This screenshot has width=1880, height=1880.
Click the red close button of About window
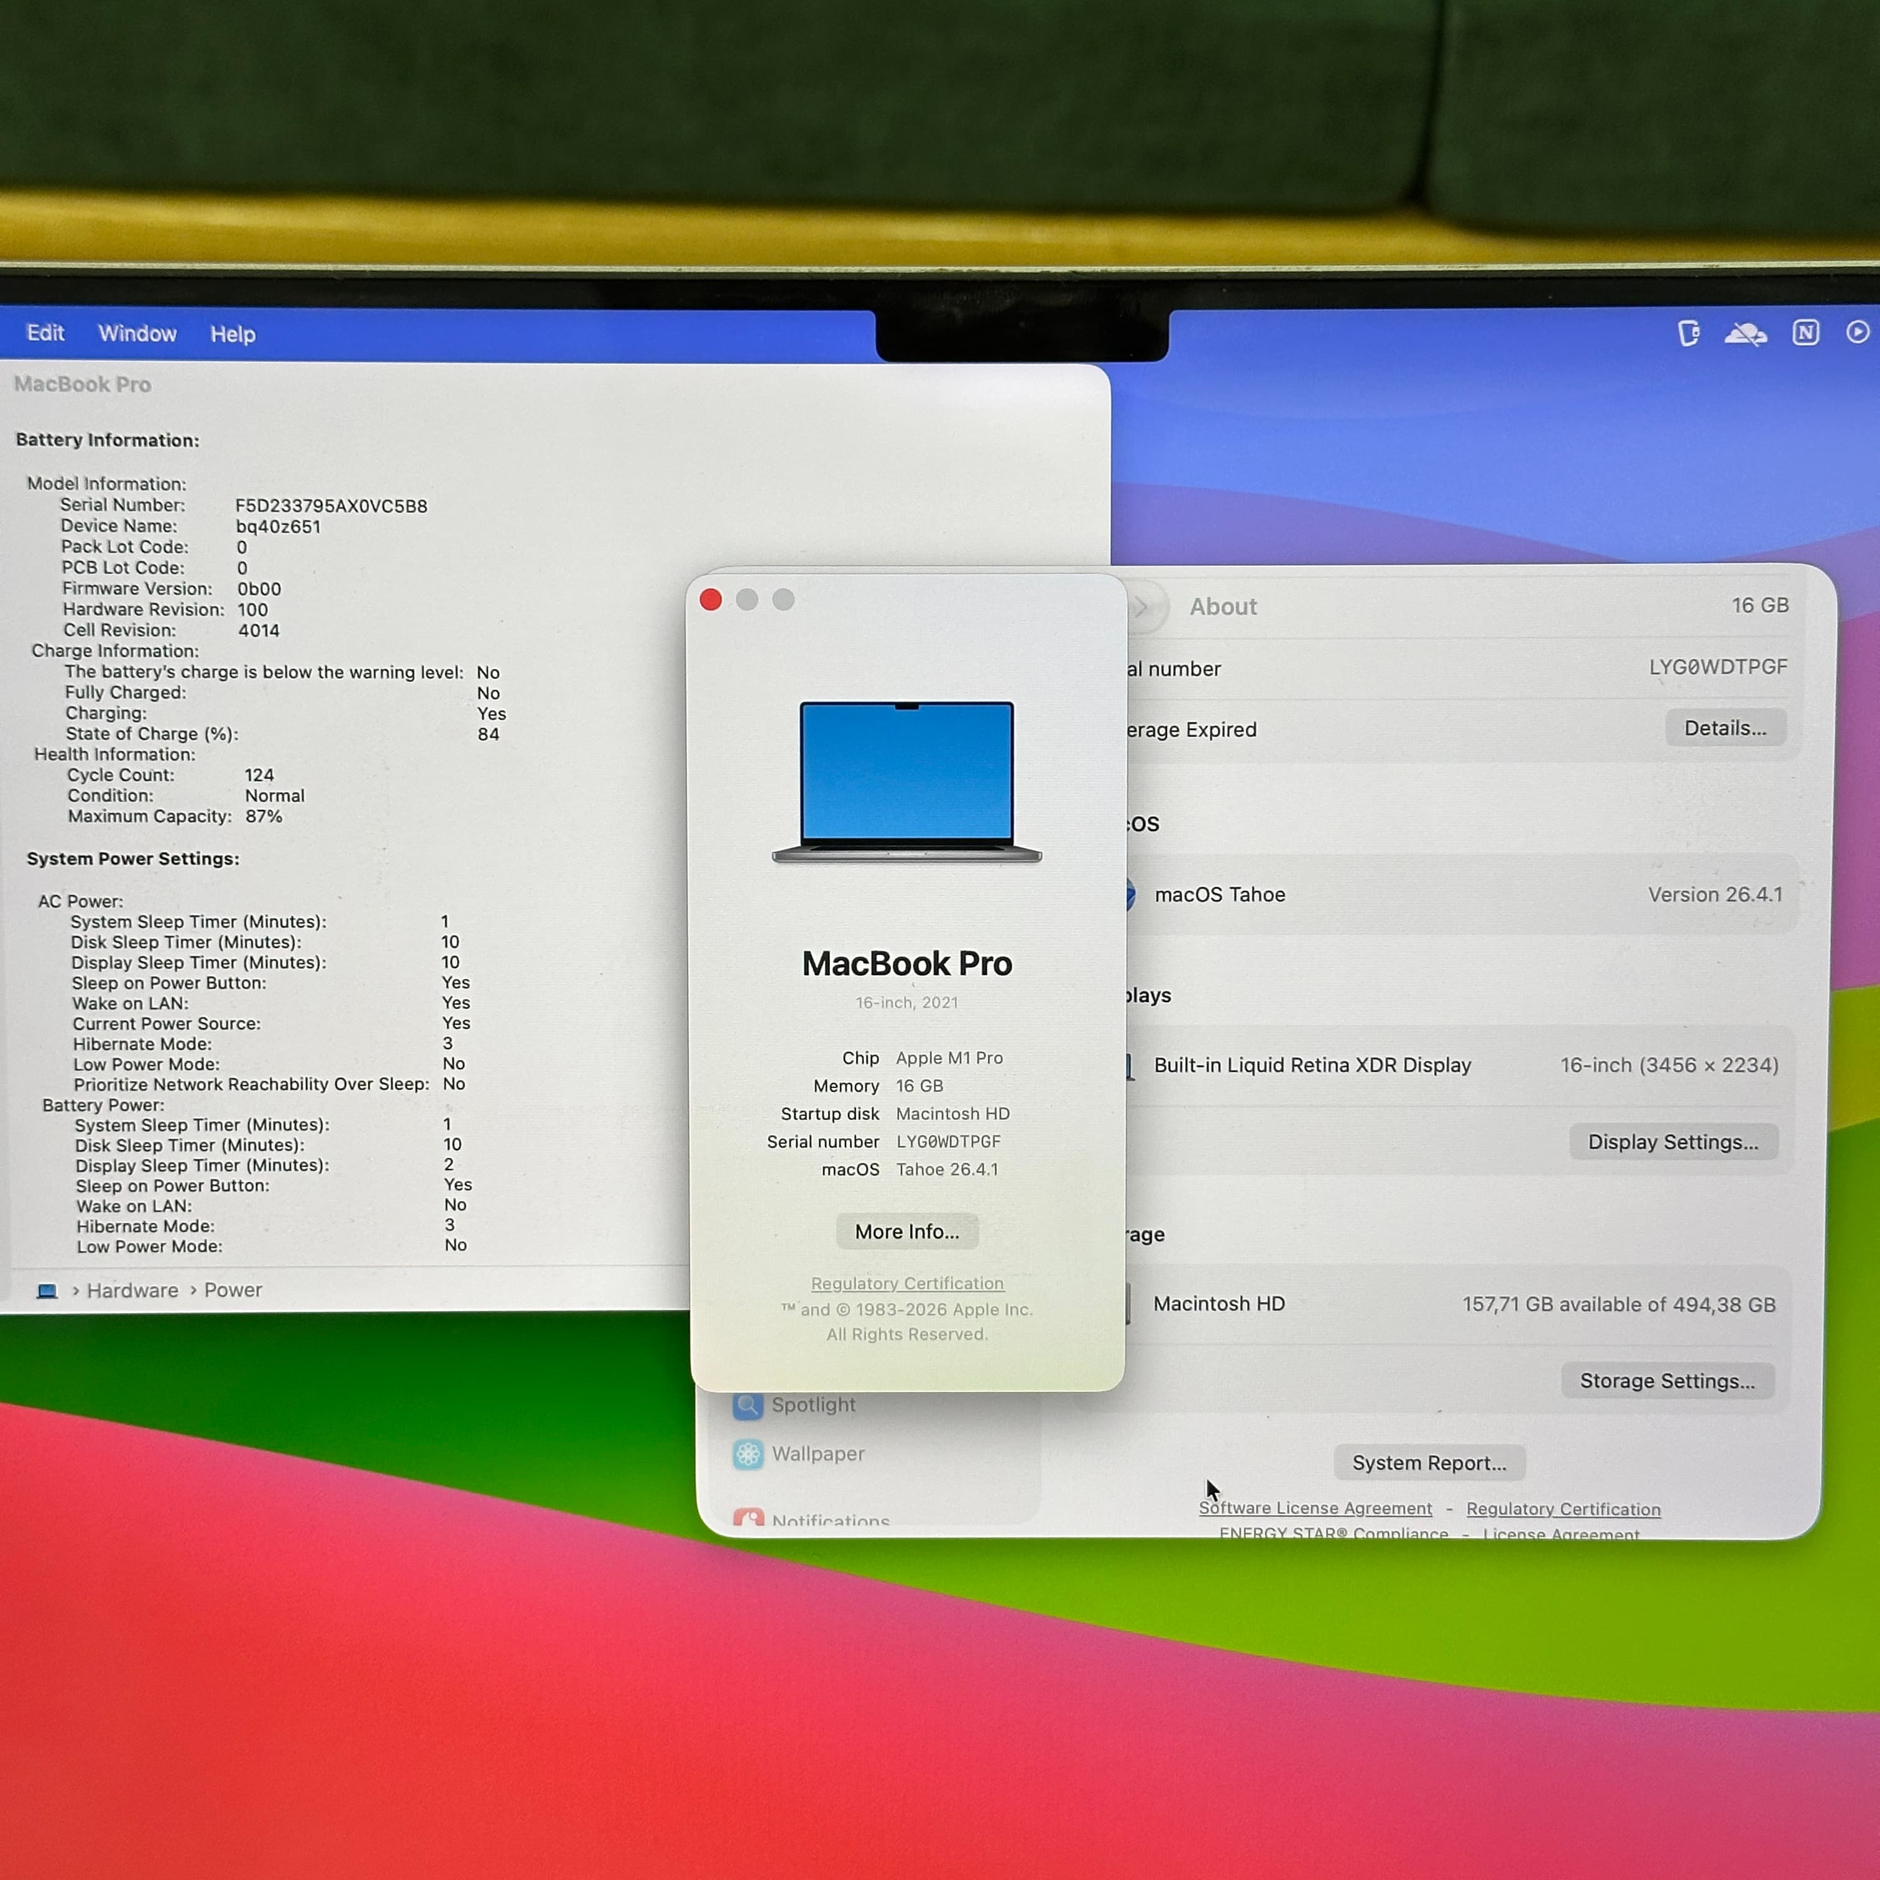point(711,599)
